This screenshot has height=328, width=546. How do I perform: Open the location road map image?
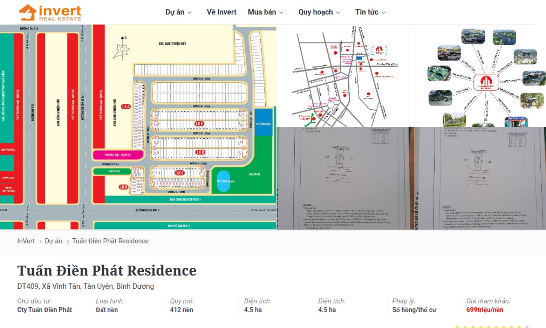pos(346,76)
